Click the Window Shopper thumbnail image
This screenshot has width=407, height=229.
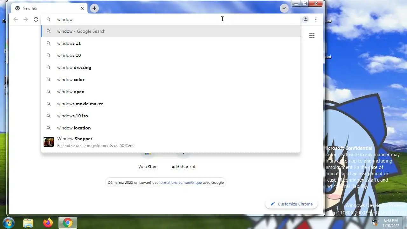pyautogui.click(x=49, y=142)
